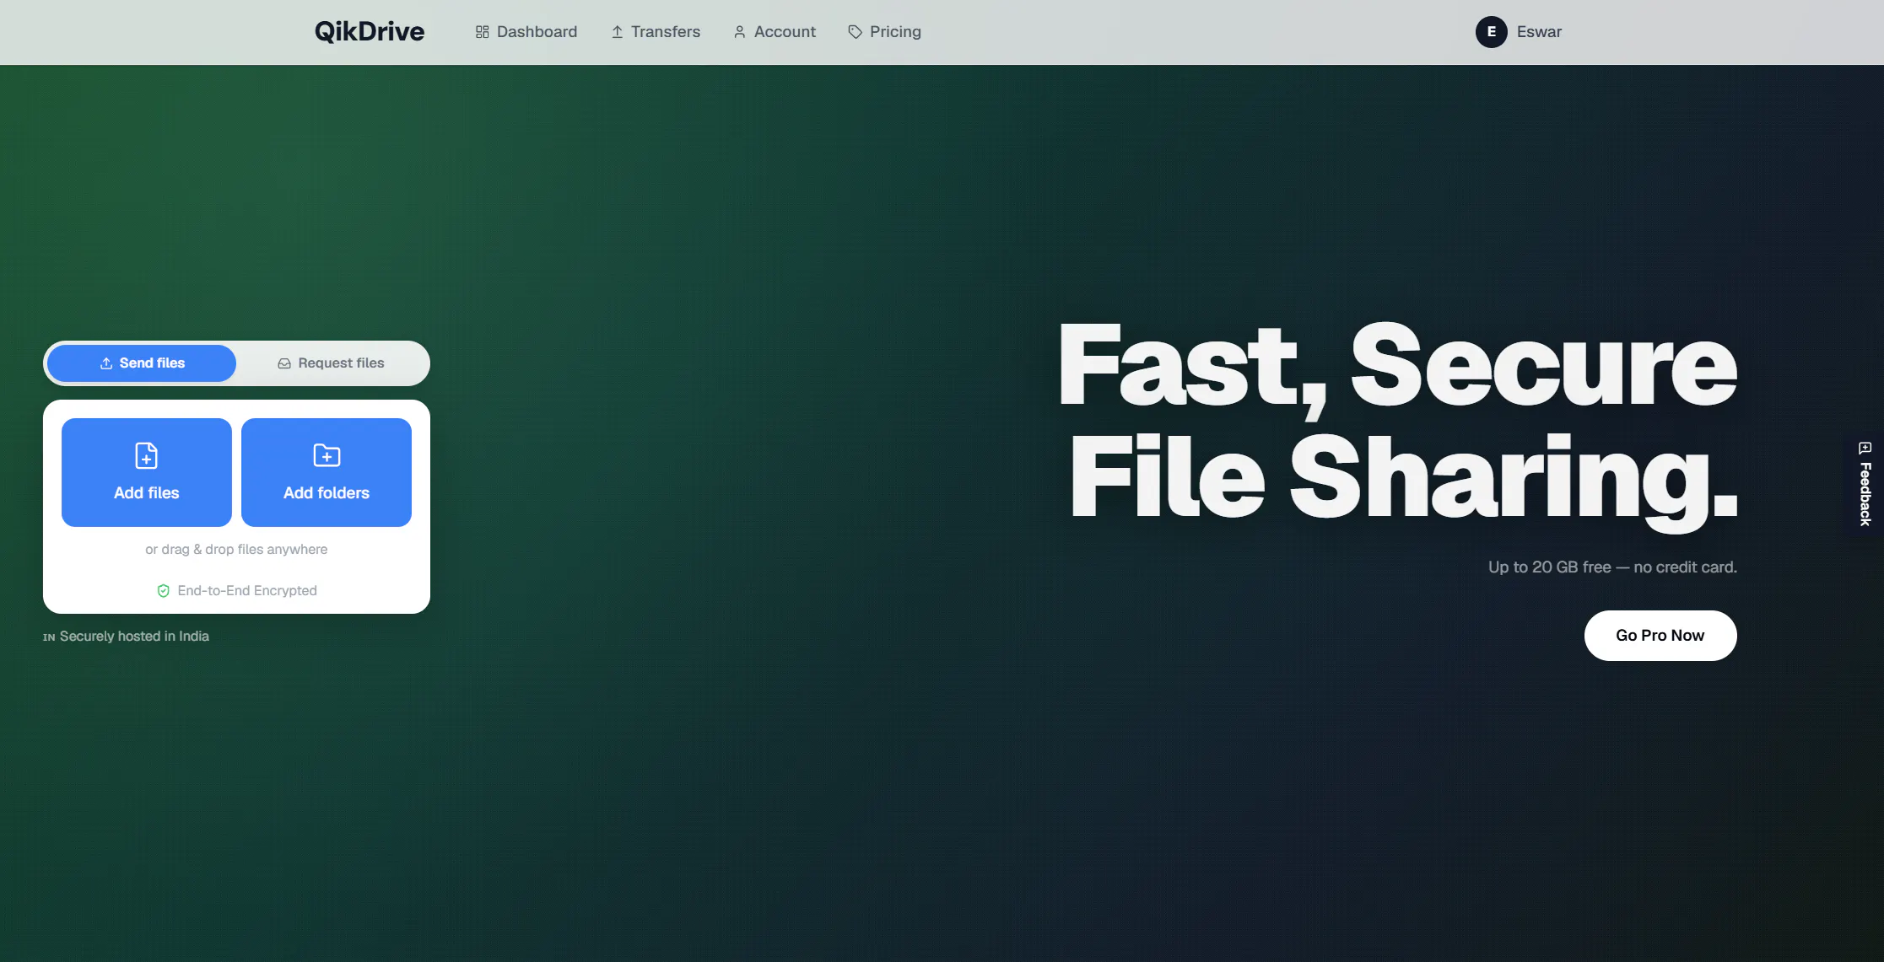
Task: Open the Account page link
Action: [x=775, y=32]
